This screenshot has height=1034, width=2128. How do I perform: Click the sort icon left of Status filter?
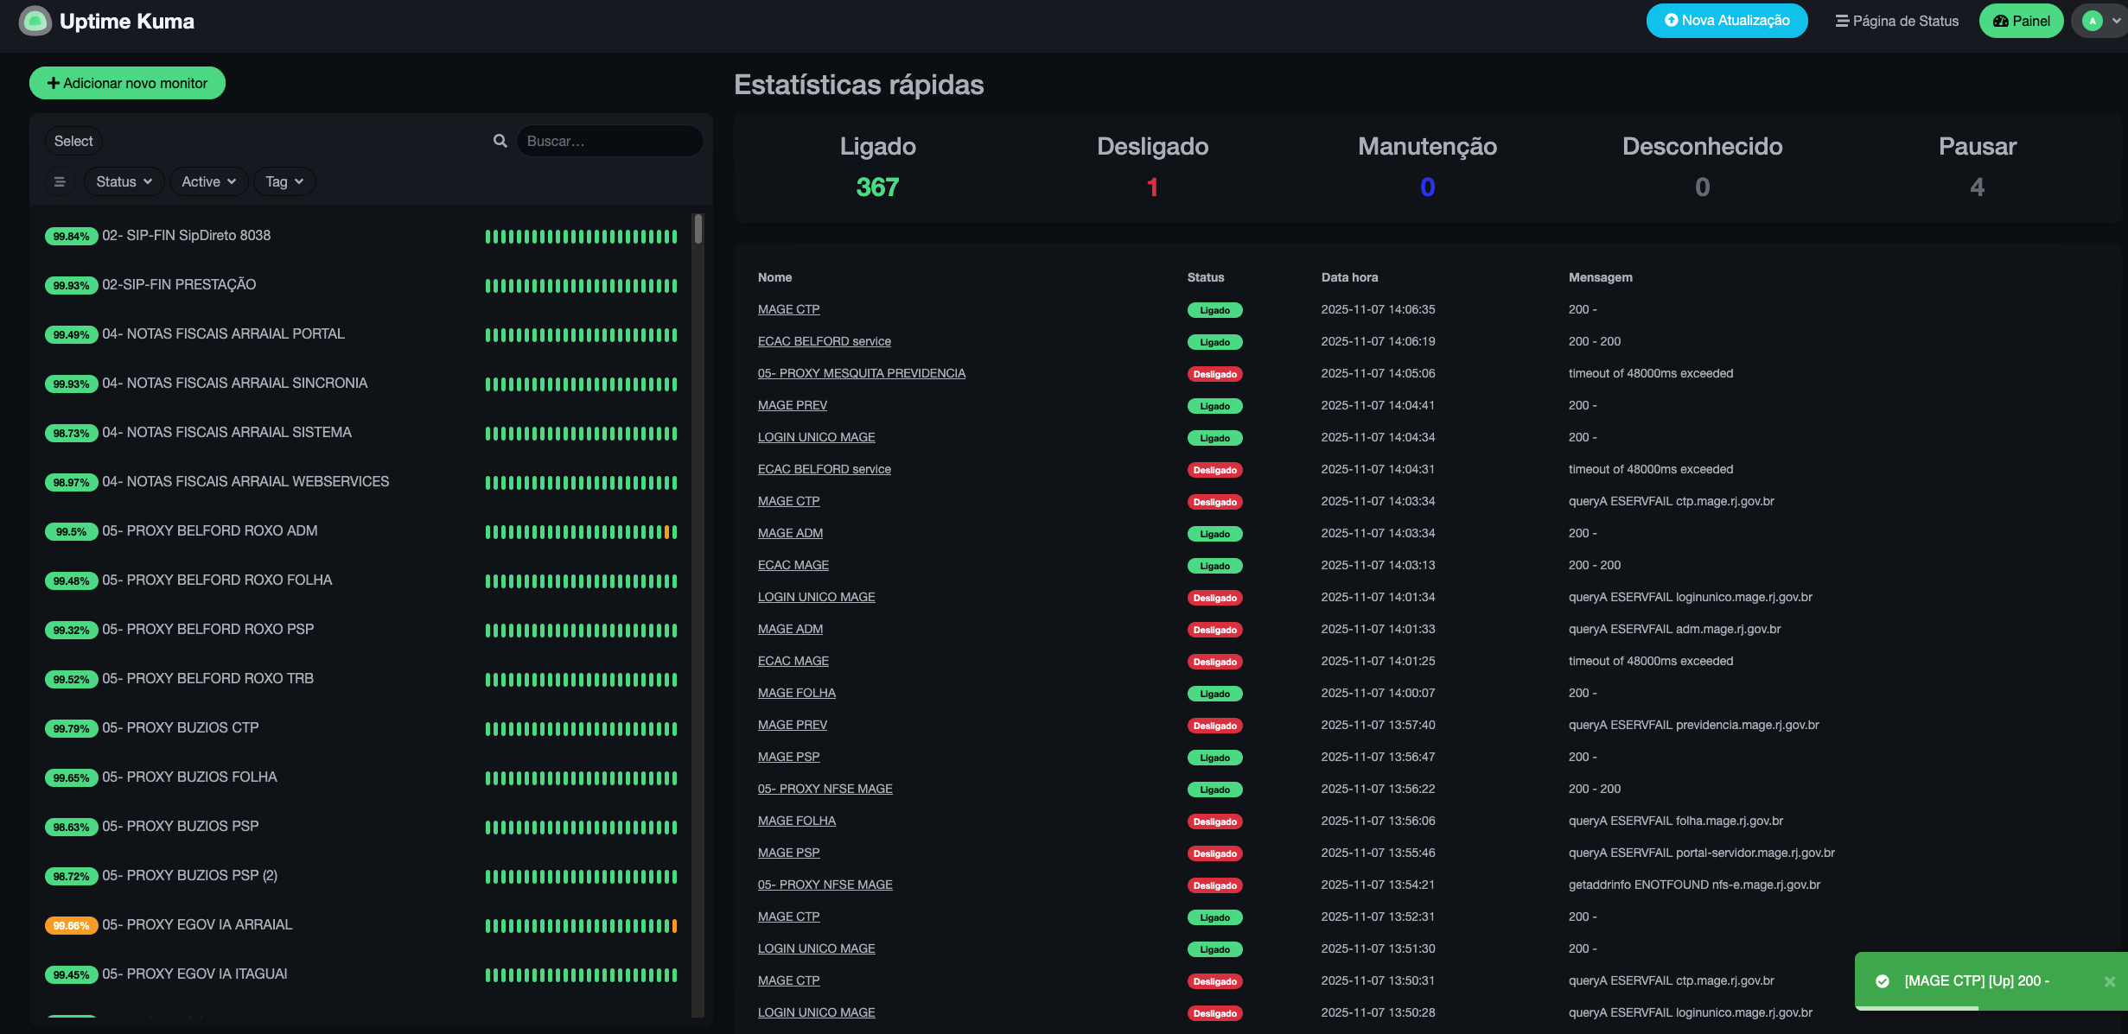(60, 181)
